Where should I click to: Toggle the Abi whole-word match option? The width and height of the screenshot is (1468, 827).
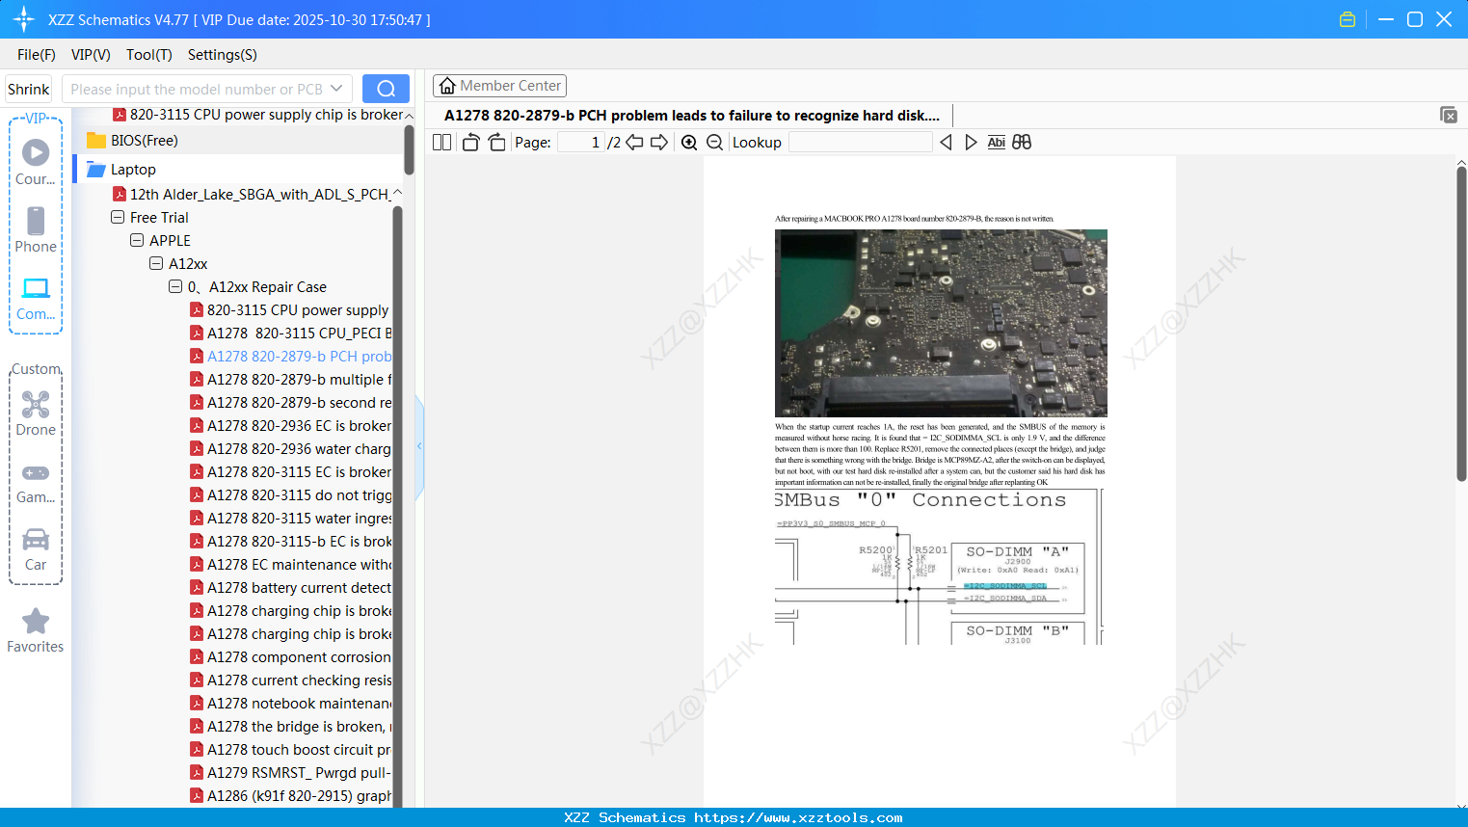click(x=996, y=143)
